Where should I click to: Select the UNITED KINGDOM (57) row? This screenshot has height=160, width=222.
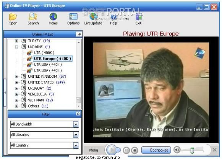pyautogui.click(x=47, y=77)
